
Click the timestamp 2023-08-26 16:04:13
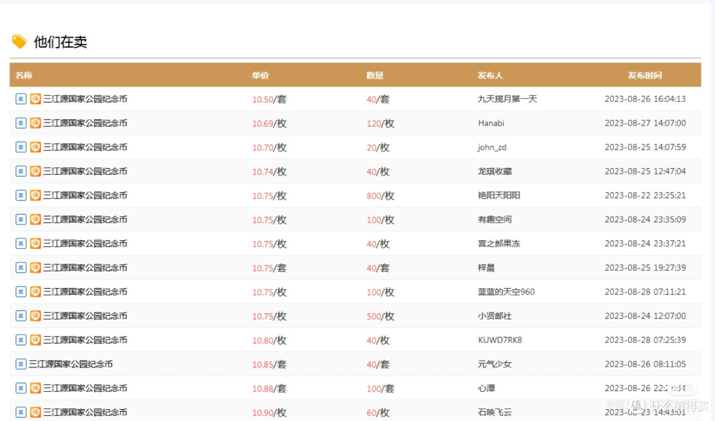pyautogui.click(x=645, y=99)
